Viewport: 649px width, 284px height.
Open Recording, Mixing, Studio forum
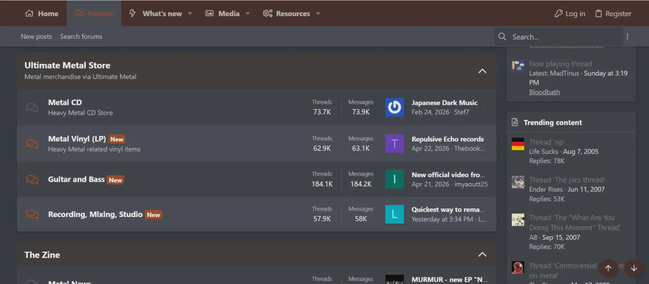click(95, 214)
